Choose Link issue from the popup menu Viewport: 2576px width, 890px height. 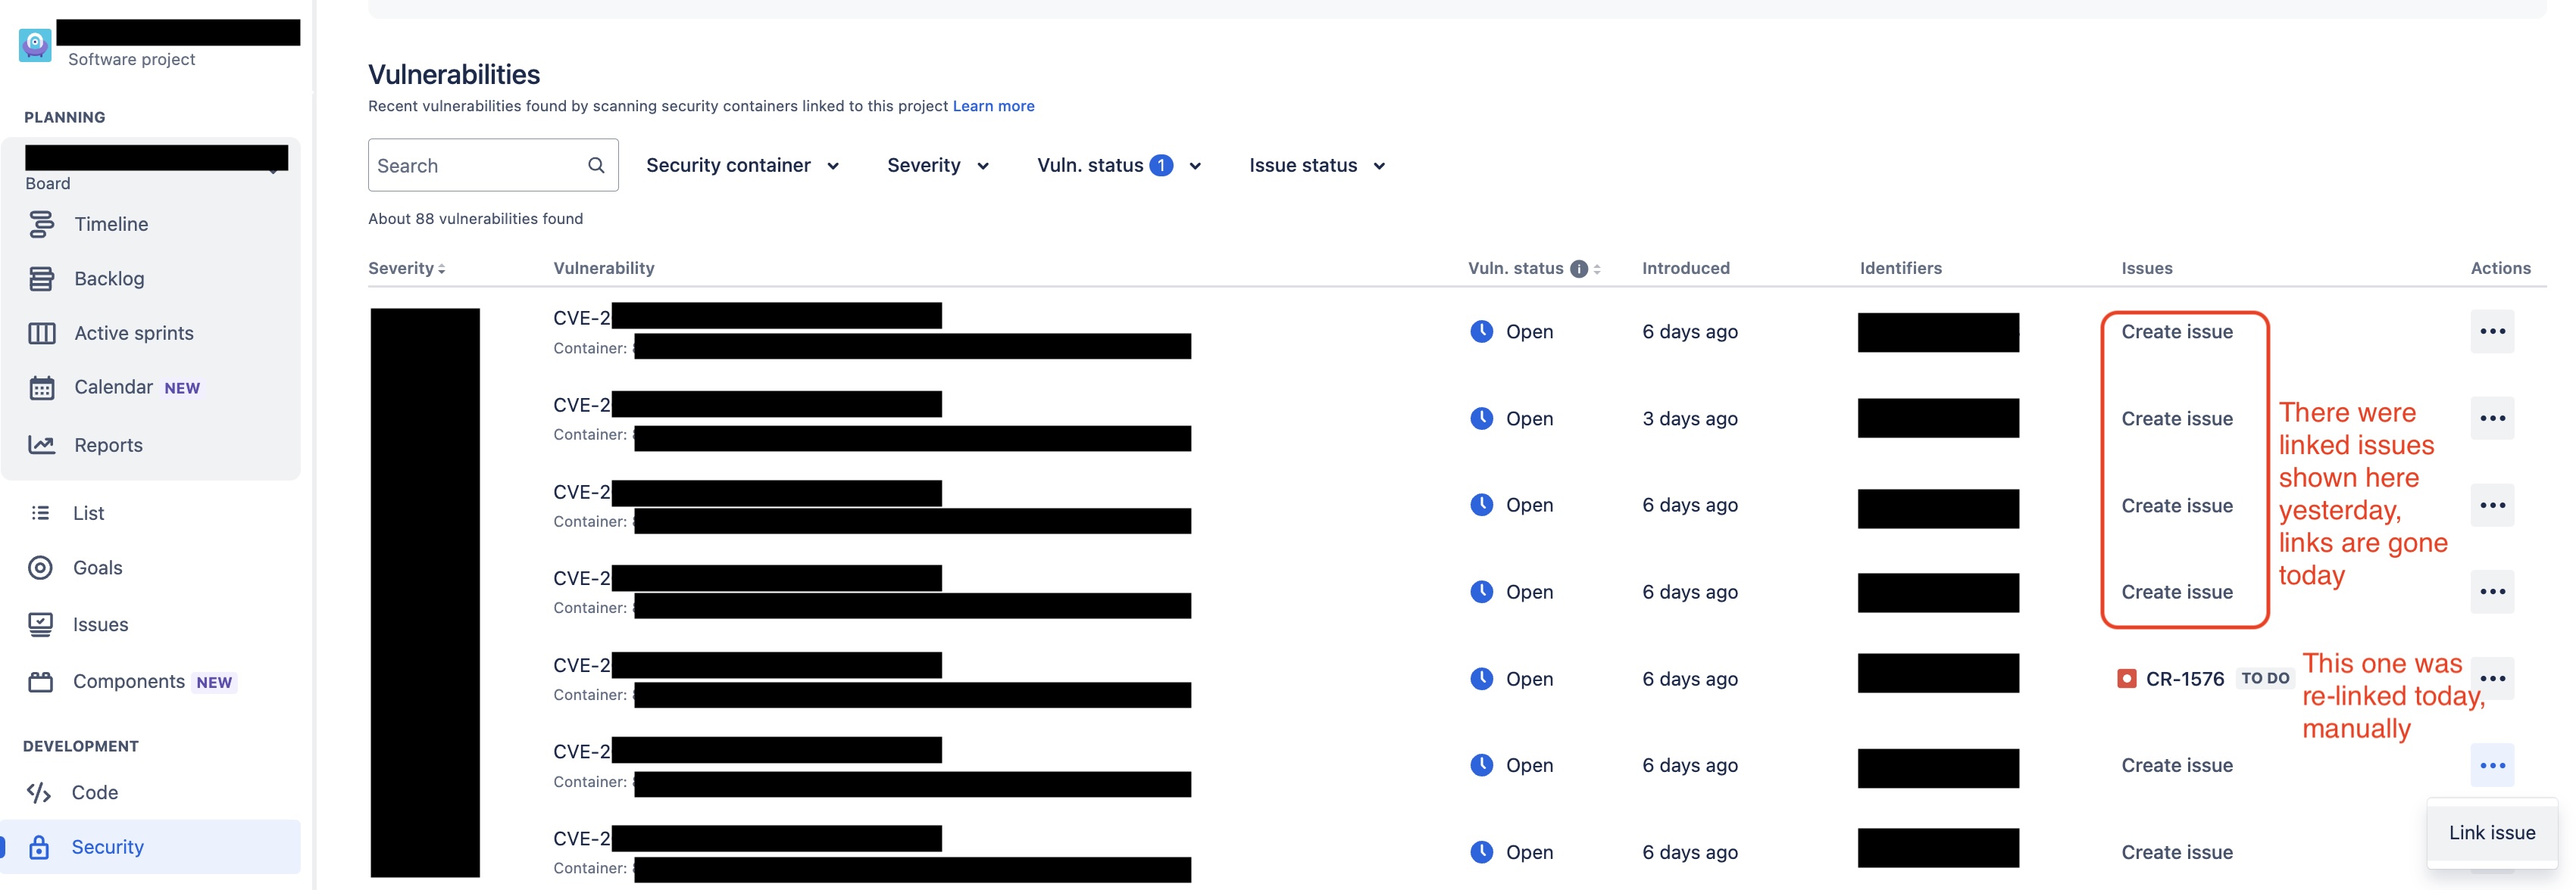click(2492, 832)
